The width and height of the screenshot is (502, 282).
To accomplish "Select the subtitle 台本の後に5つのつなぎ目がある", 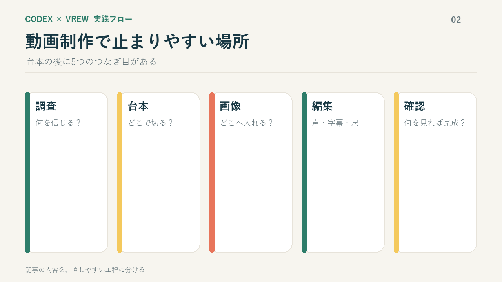I will click(91, 62).
